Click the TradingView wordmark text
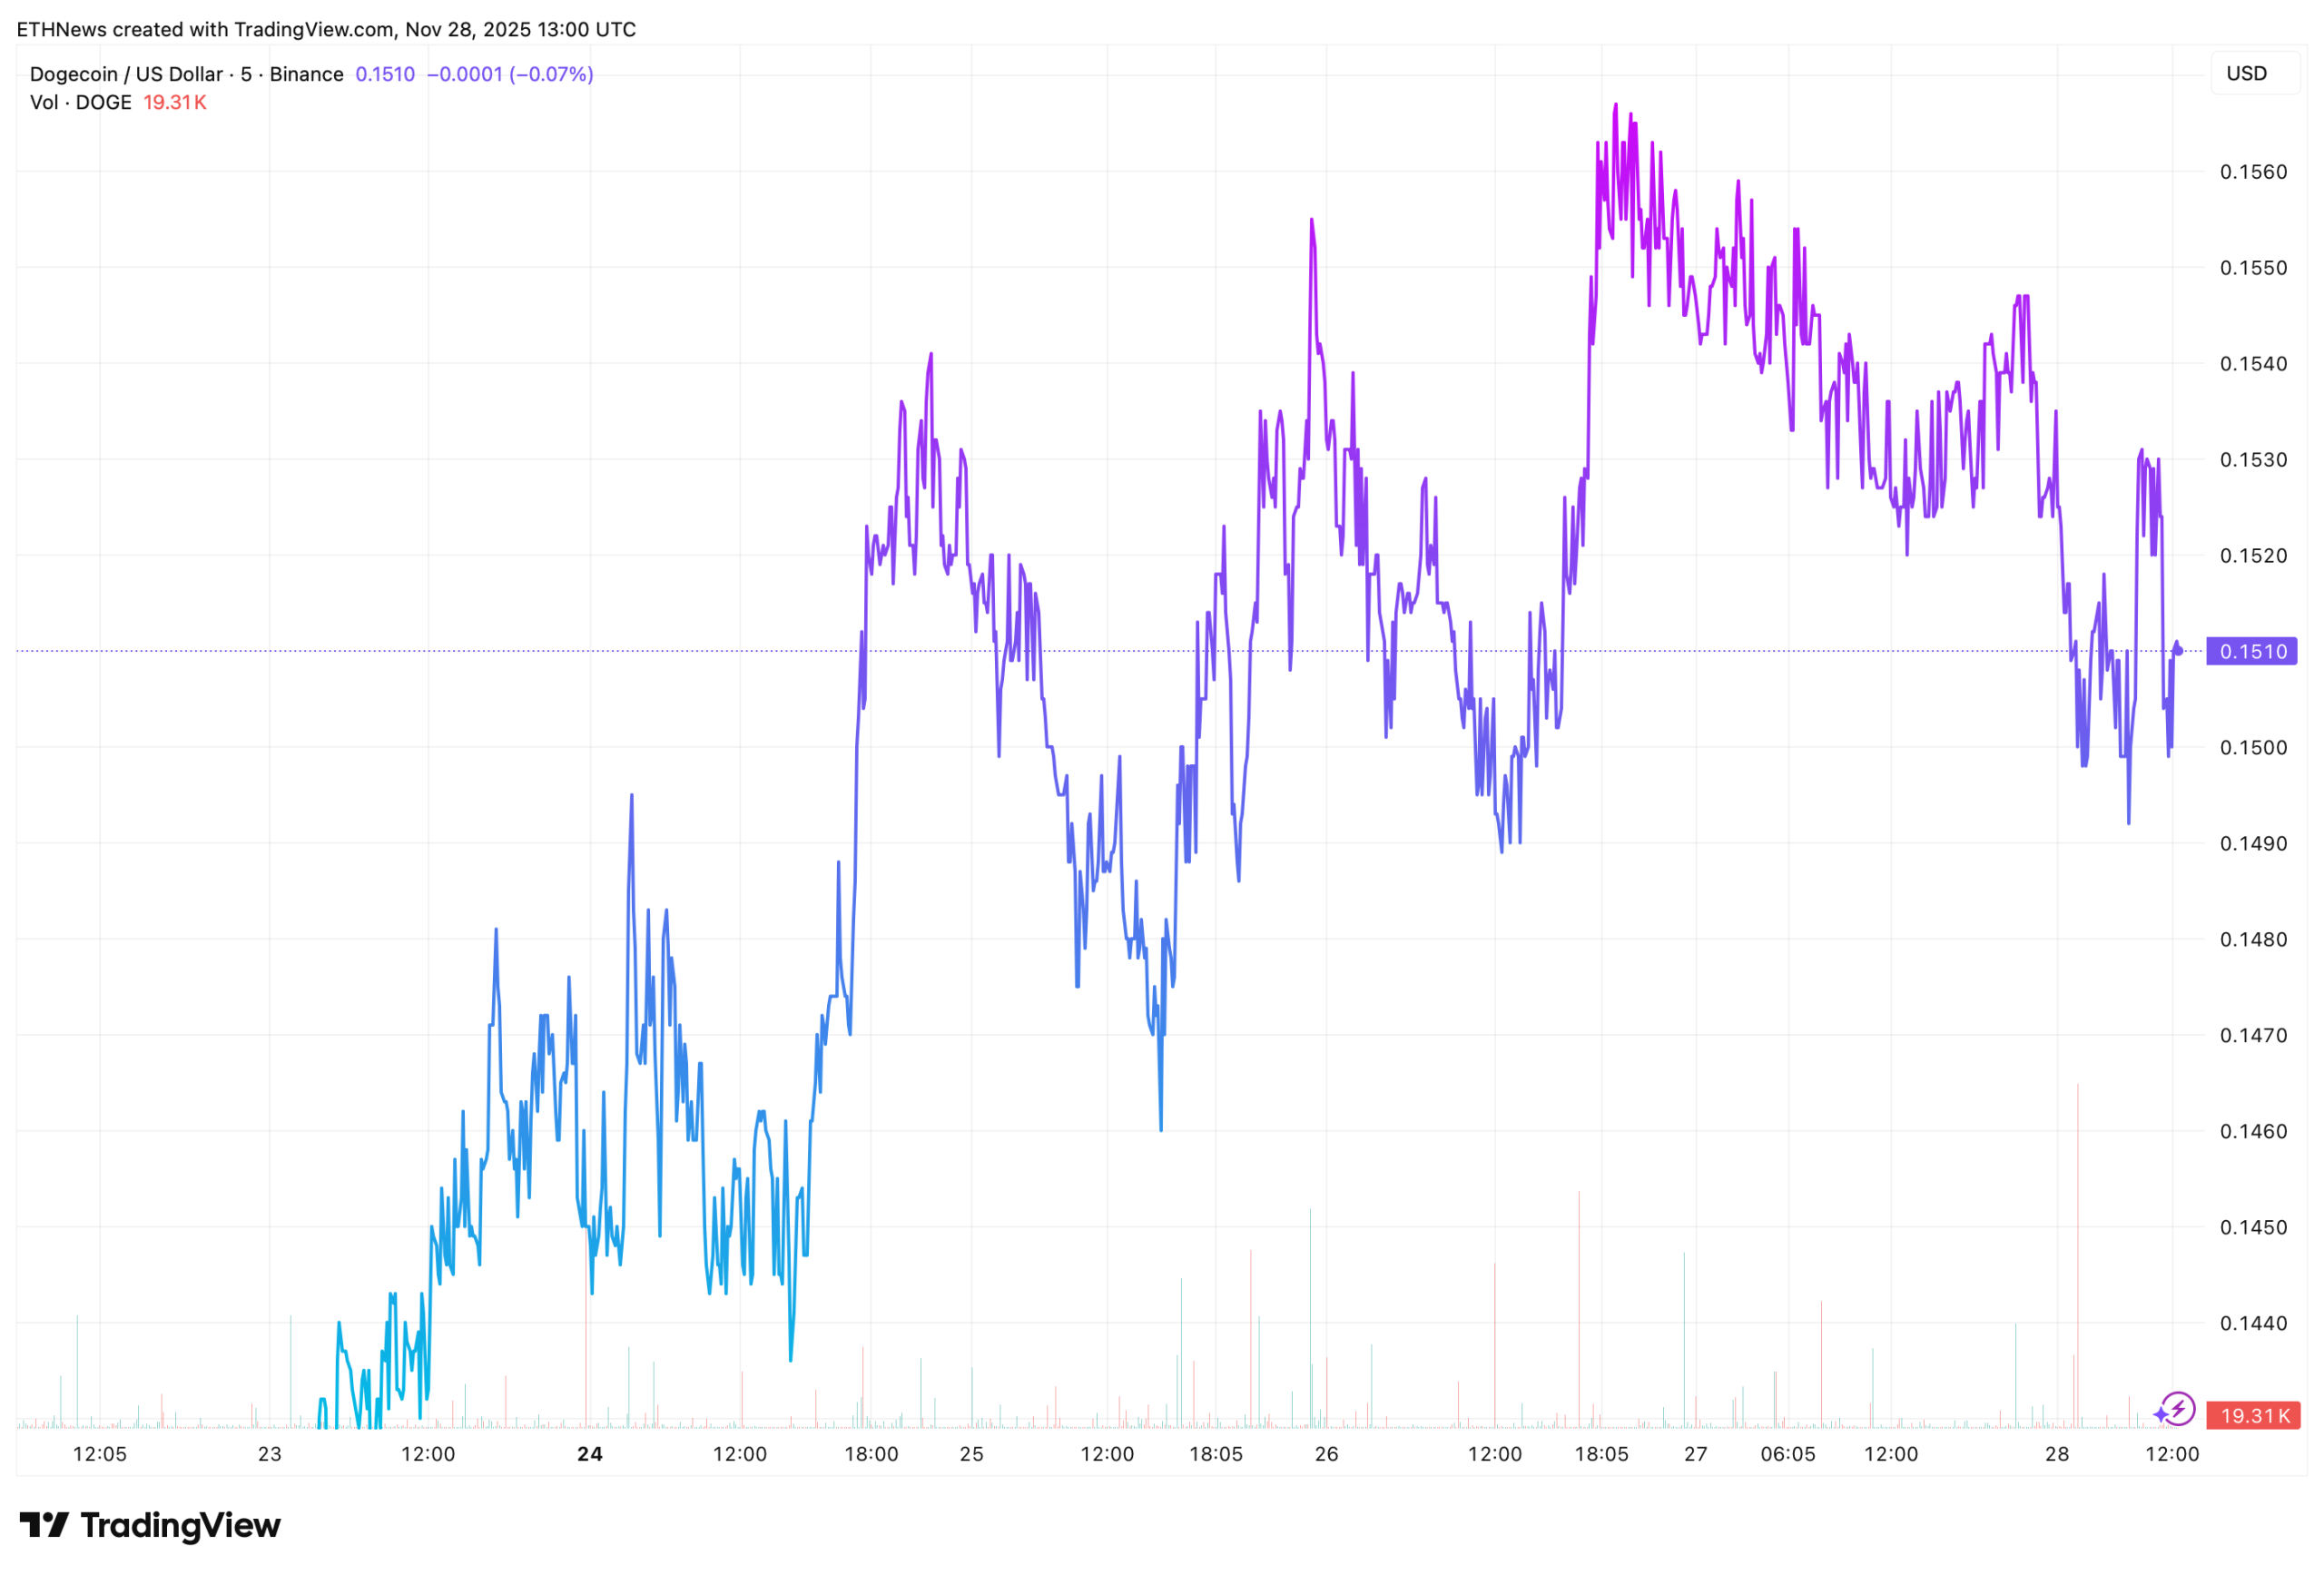 coord(180,1525)
